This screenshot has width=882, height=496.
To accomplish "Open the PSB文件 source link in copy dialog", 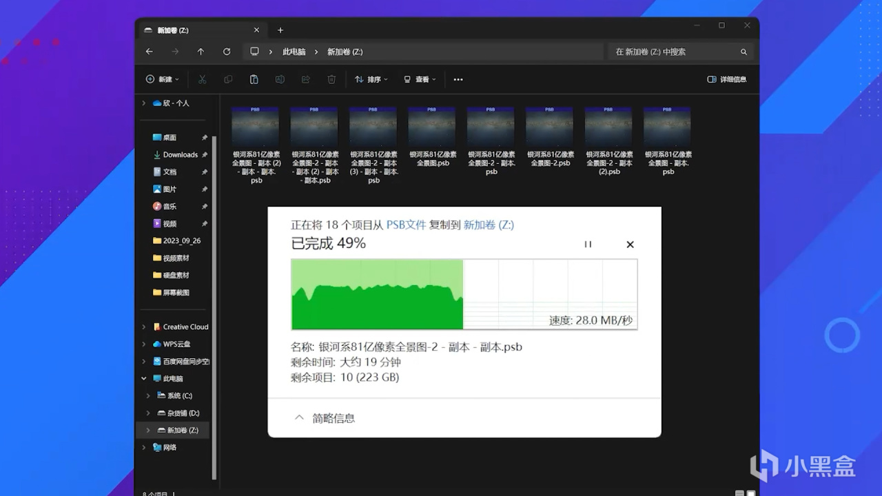I will [406, 225].
